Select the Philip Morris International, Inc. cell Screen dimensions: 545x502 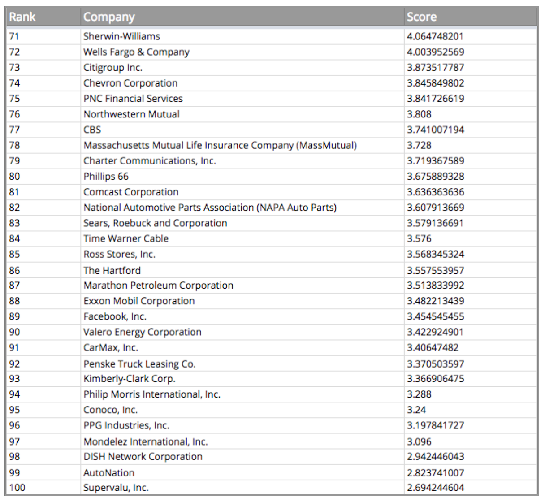tap(242, 394)
